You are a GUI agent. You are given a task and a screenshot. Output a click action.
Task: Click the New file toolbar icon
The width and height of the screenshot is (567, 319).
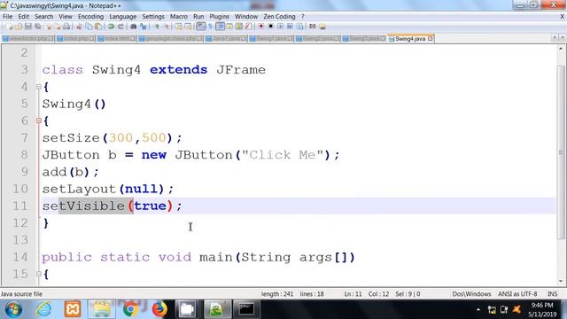coord(10,27)
